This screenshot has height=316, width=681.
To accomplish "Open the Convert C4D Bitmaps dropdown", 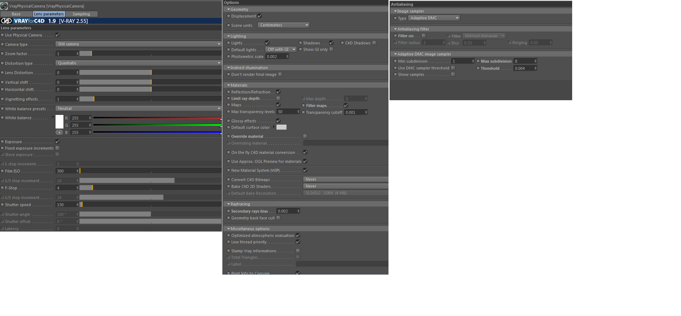I will pyautogui.click(x=346, y=179).
